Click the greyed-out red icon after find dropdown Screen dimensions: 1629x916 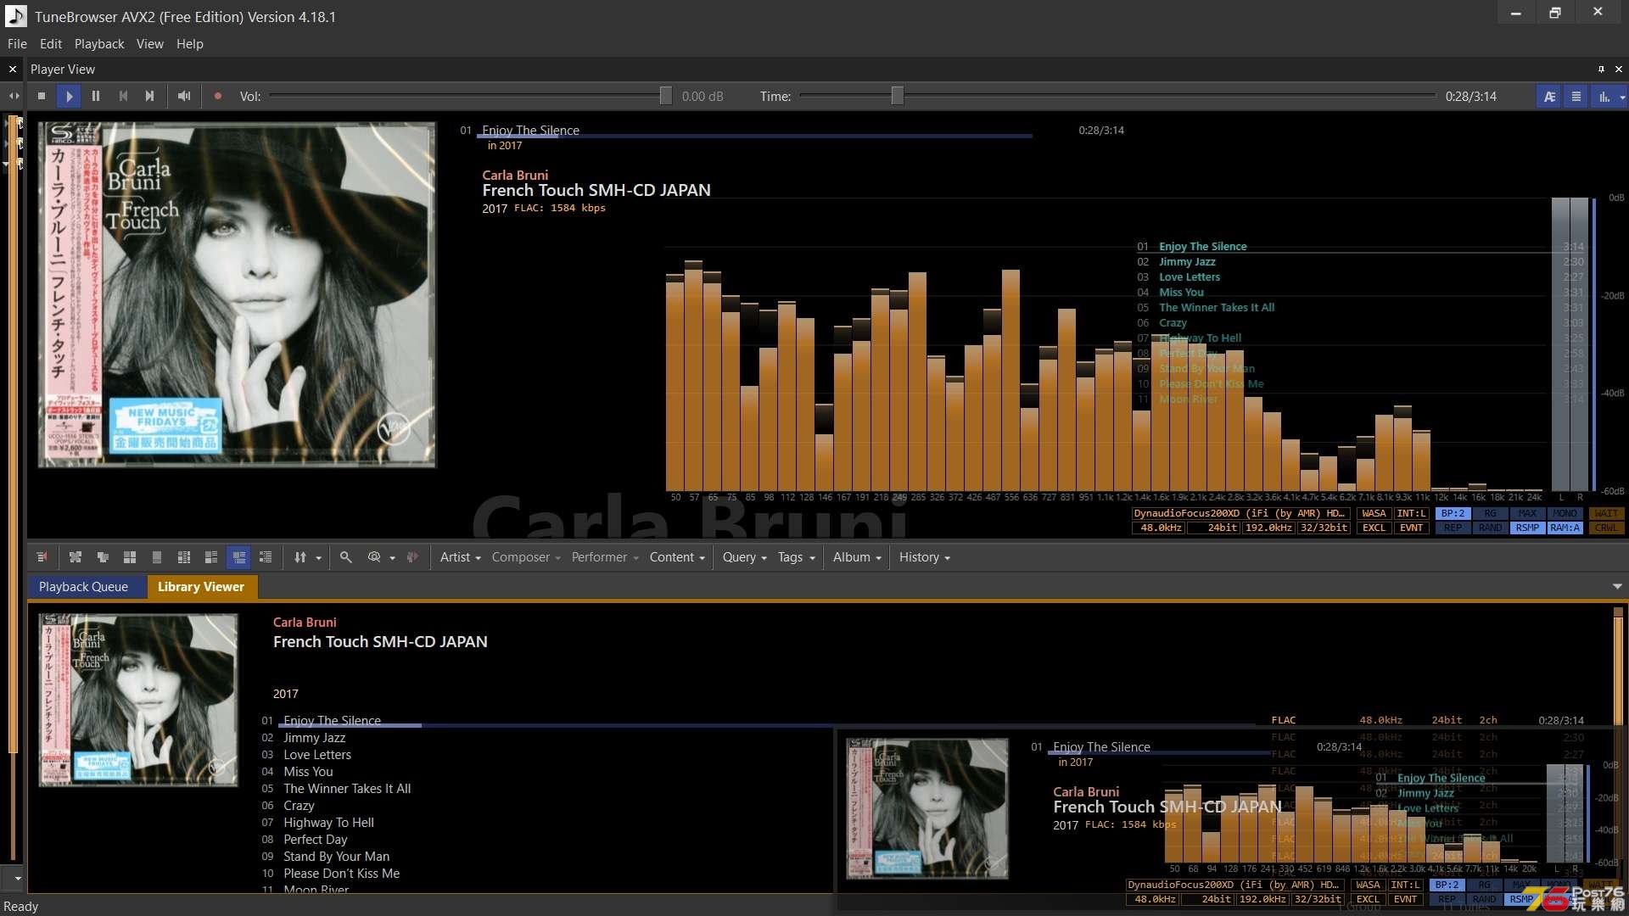click(413, 557)
